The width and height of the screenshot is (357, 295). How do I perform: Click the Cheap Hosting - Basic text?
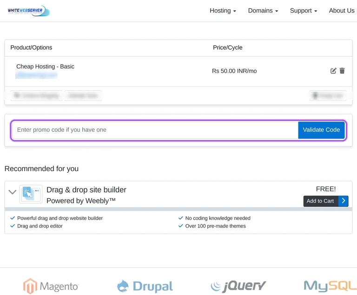(45, 67)
